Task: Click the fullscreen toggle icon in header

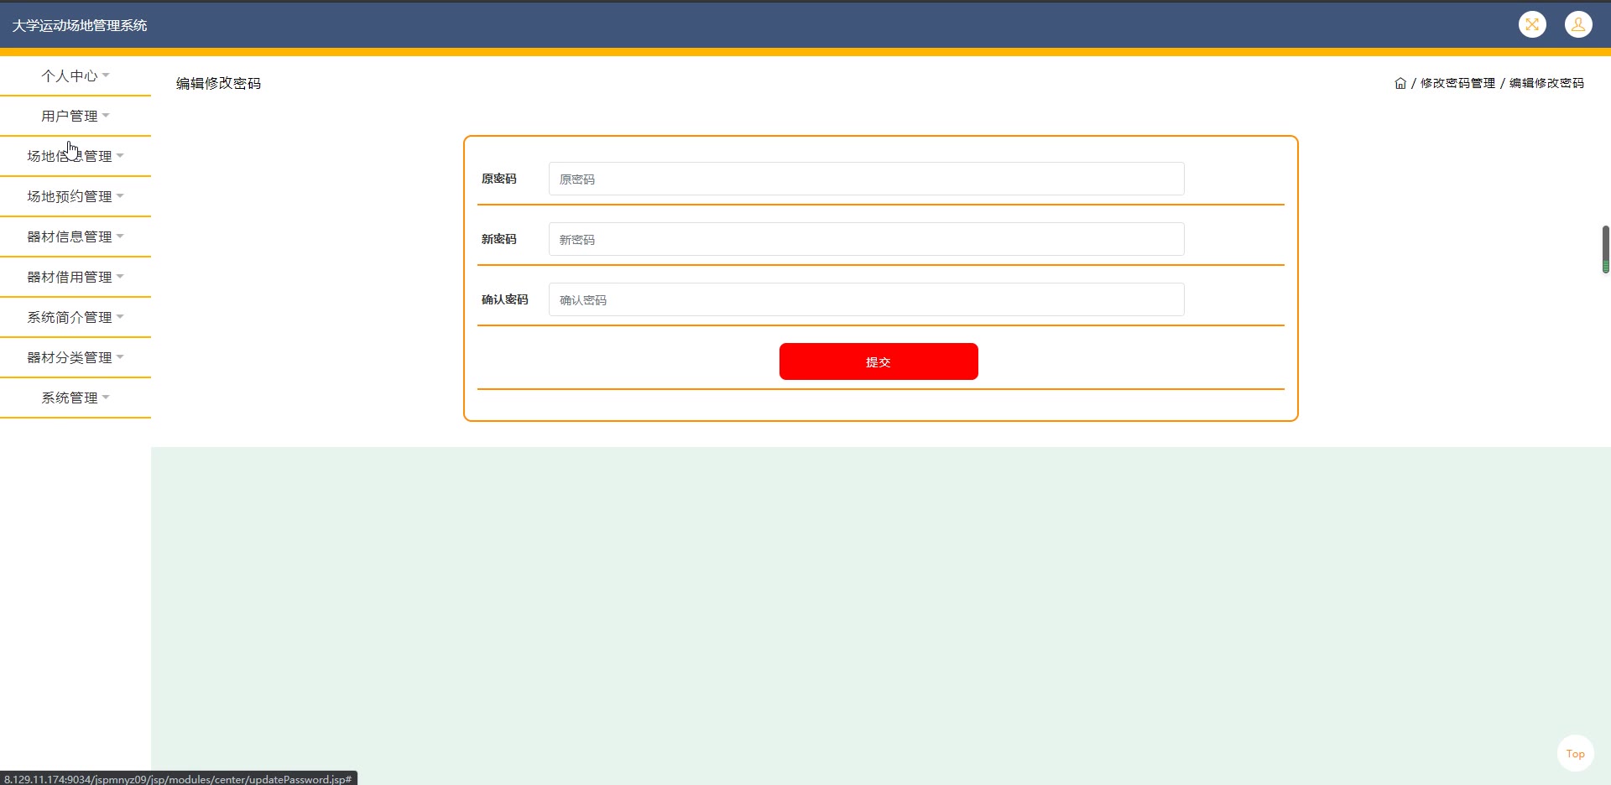Action: click(x=1532, y=24)
